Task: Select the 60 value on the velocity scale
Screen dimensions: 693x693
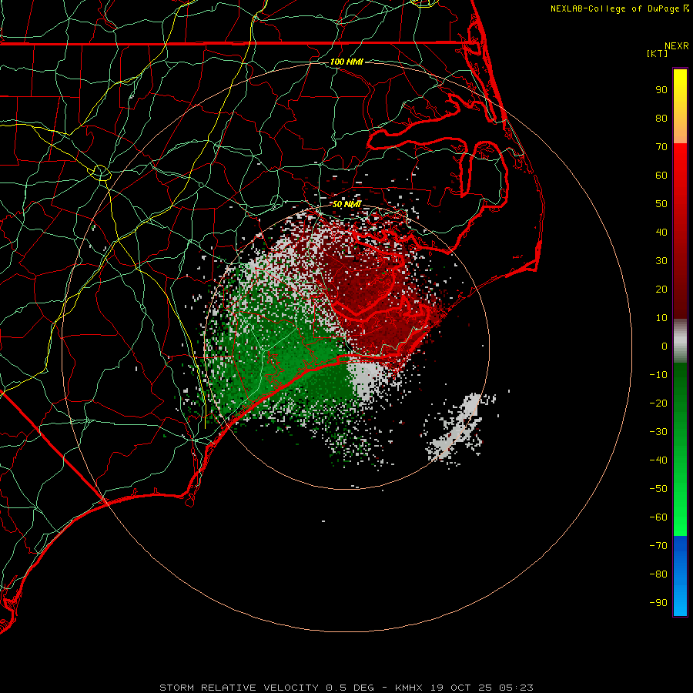Action: [661, 176]
